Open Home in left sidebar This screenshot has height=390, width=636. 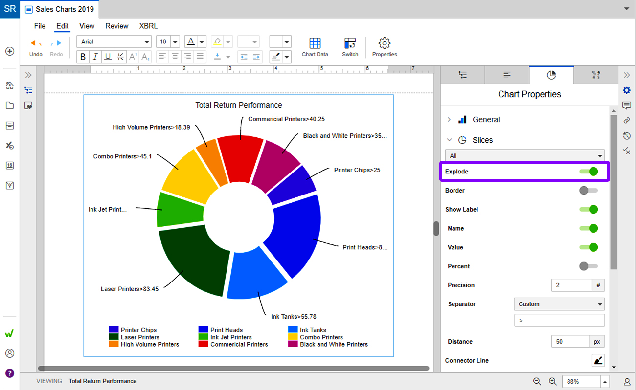pyautogui.click(x=10, y=86)
